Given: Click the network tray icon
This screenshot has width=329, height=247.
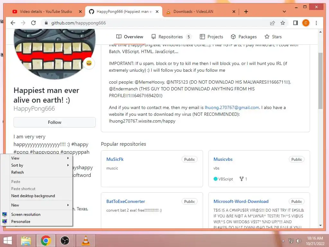Looking at the screenshot, I should point(291,241).
